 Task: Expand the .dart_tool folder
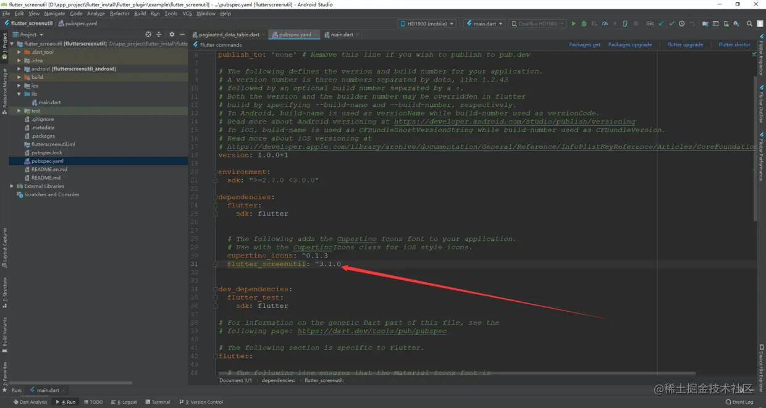point(19,52)
